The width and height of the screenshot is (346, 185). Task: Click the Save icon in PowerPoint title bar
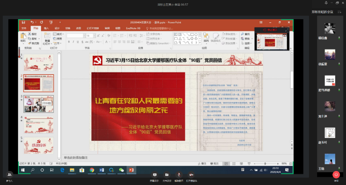[23, 22]
